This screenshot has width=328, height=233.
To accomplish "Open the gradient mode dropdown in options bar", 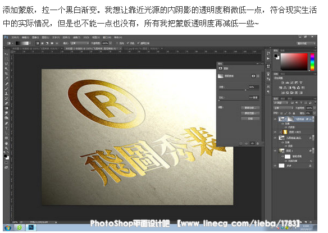I will [80, 43].
